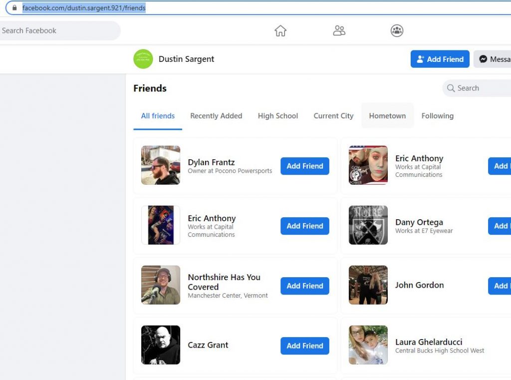Open Northshire Has You Covered profile link

pyautogui.click(x=224, y=282)
